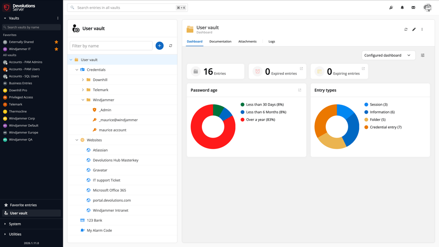Open the Thermocline vault
The height and width of the screenshot is (247, 439).
point(18,112)
